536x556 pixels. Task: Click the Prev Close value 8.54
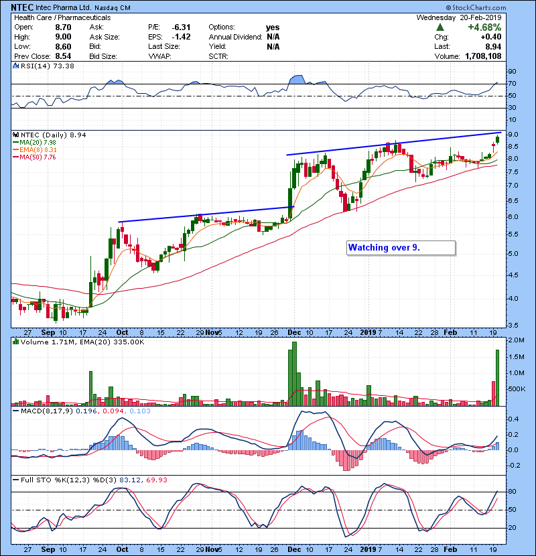(63, 56)
